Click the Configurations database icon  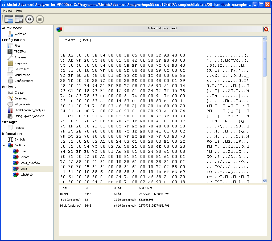point(10,81)
